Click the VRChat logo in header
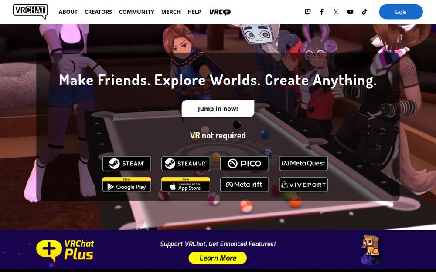Screen dimensions: 436x272 (x=31, y=11)
